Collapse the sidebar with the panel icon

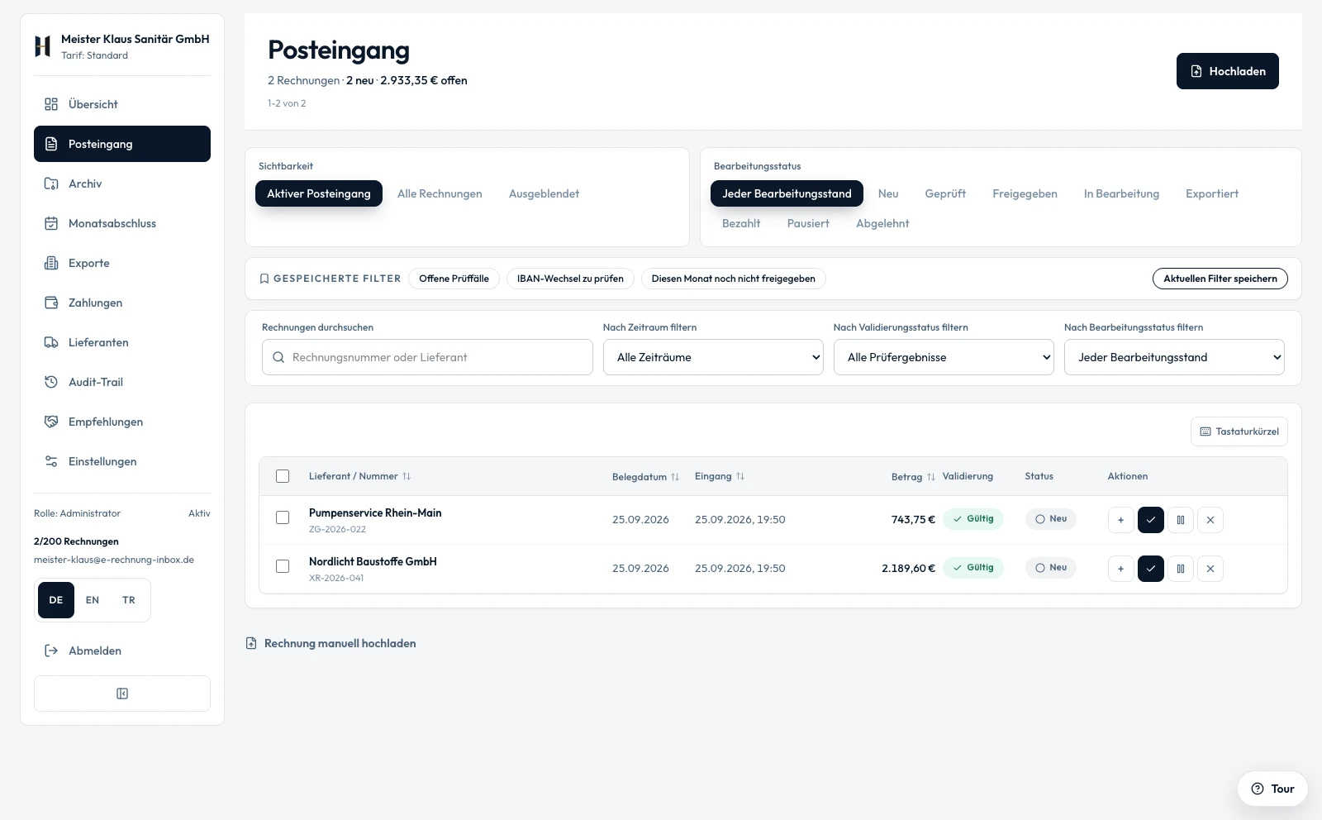[x=122, y=694]
